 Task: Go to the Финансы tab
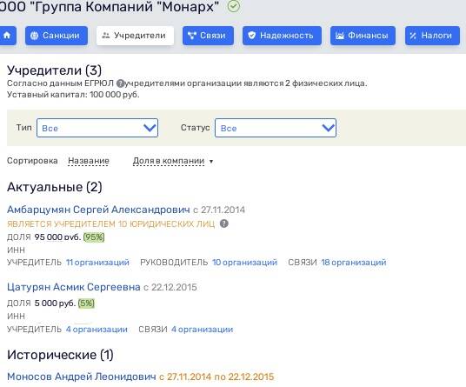pos(363,36)
